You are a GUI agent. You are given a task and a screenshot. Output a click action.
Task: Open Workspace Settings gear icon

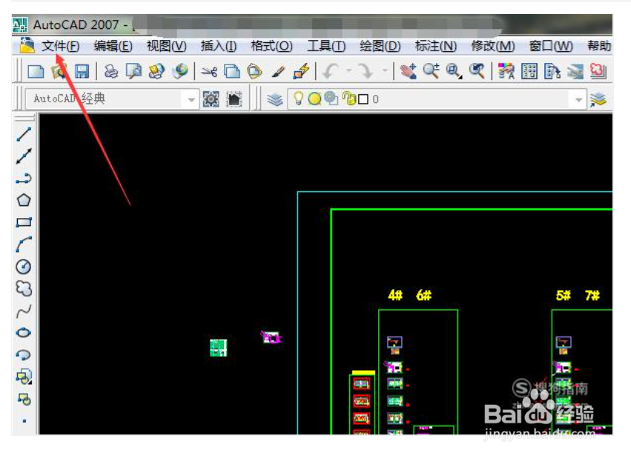211,99
